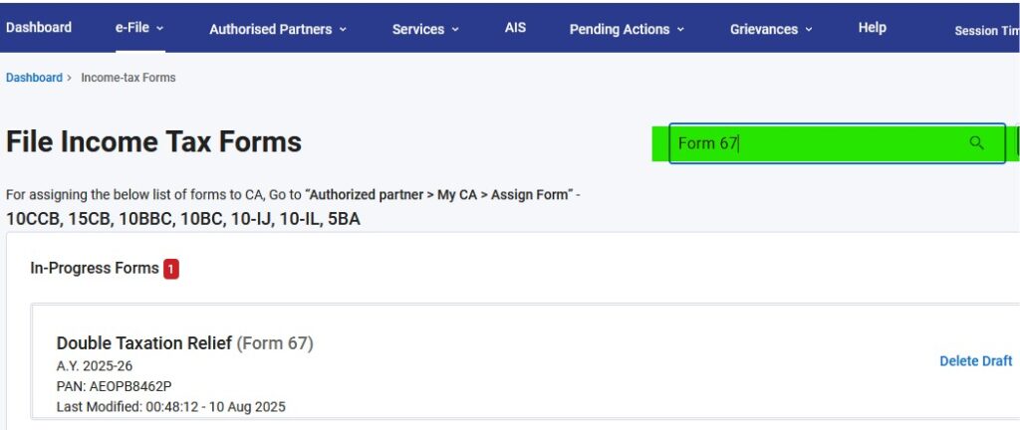Click the Session Time indicator
The width and height of the screenshot is (1020, 430).
[986, 31]
